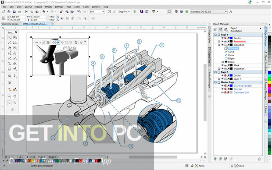Click the Paste clipboard icon

(37, 11)
